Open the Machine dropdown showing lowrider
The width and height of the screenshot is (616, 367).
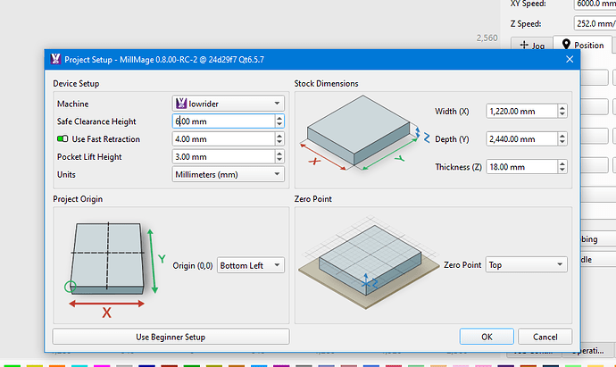228,104
